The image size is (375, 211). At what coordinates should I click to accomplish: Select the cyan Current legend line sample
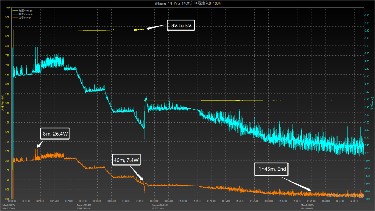[15, 14]
